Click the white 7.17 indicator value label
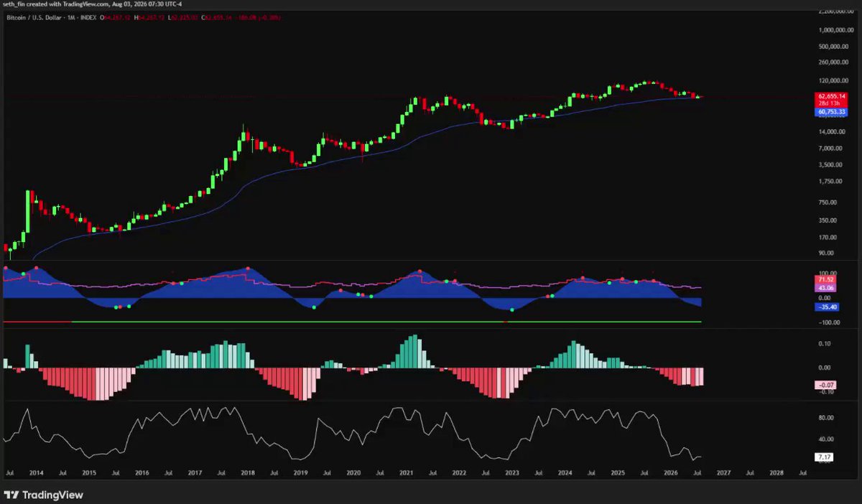Image resolution: width=862 pixels, height=504 pixels. click(823, 457)
